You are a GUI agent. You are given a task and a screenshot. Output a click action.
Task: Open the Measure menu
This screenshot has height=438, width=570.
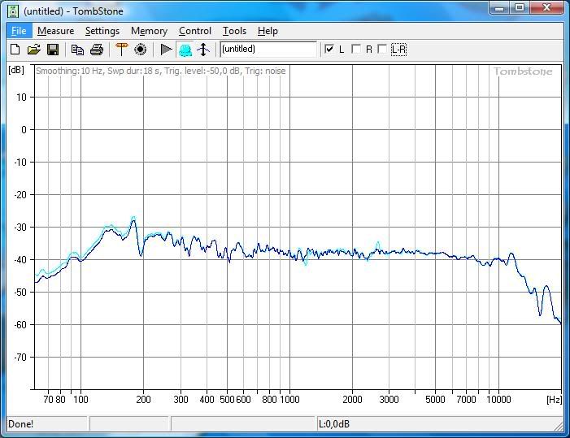pyautogui.click(x=55, y=31)
